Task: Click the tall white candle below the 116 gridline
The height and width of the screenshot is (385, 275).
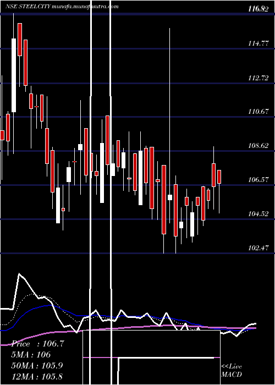Action: [x=14, y=75]
